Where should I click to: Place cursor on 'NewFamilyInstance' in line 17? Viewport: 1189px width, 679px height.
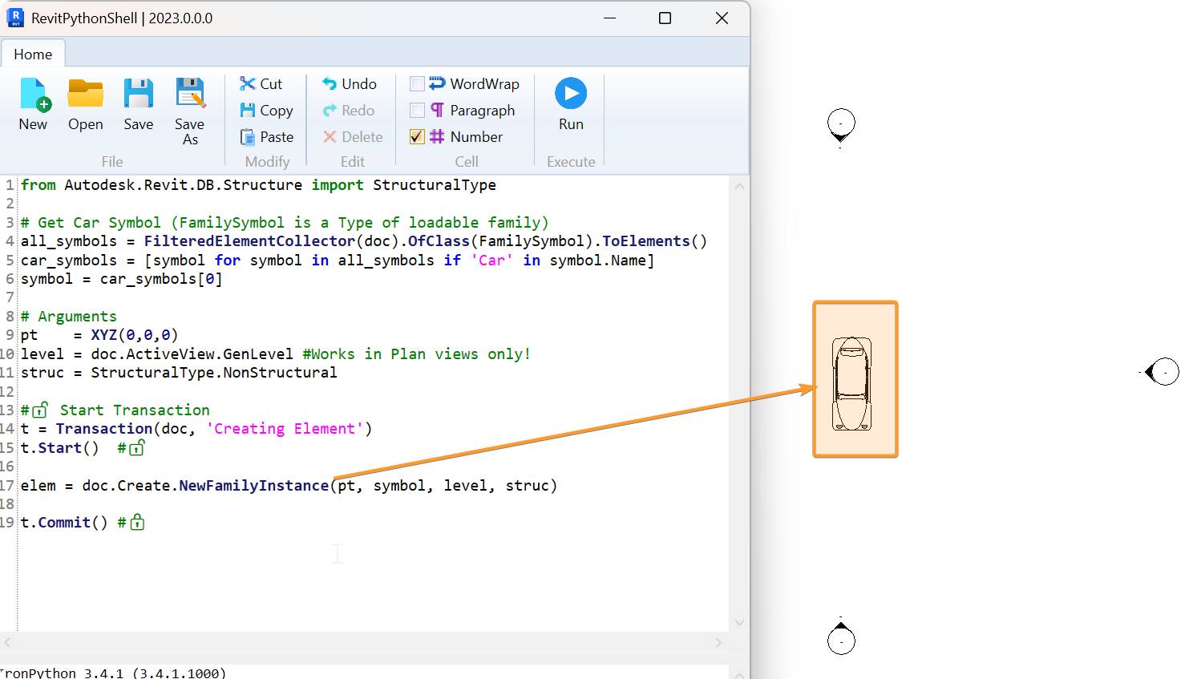[x=253, y=485]
